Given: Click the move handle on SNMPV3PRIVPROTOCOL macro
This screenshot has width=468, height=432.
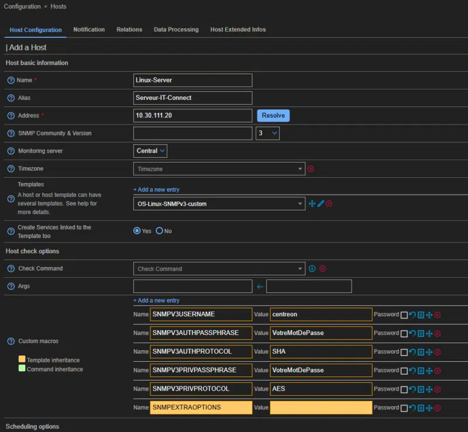Looking at the screenshot, I should click(429, 389).
